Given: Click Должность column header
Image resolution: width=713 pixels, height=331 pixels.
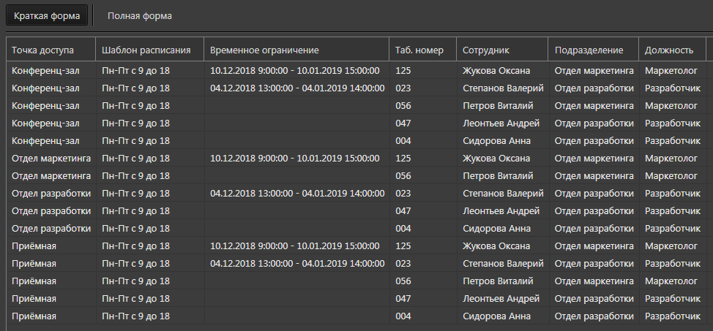Looking at the screenshot, I should pyautogui.click(x=673, y=49).
